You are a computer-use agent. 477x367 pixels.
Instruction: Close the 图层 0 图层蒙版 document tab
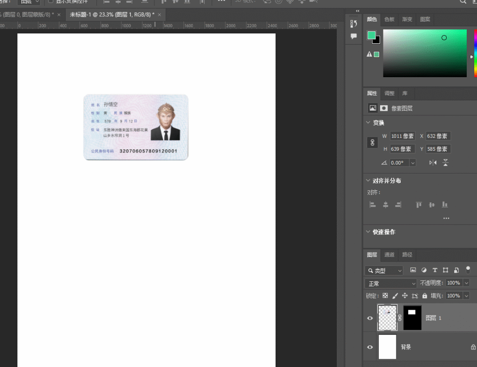[x=59, y=14]
